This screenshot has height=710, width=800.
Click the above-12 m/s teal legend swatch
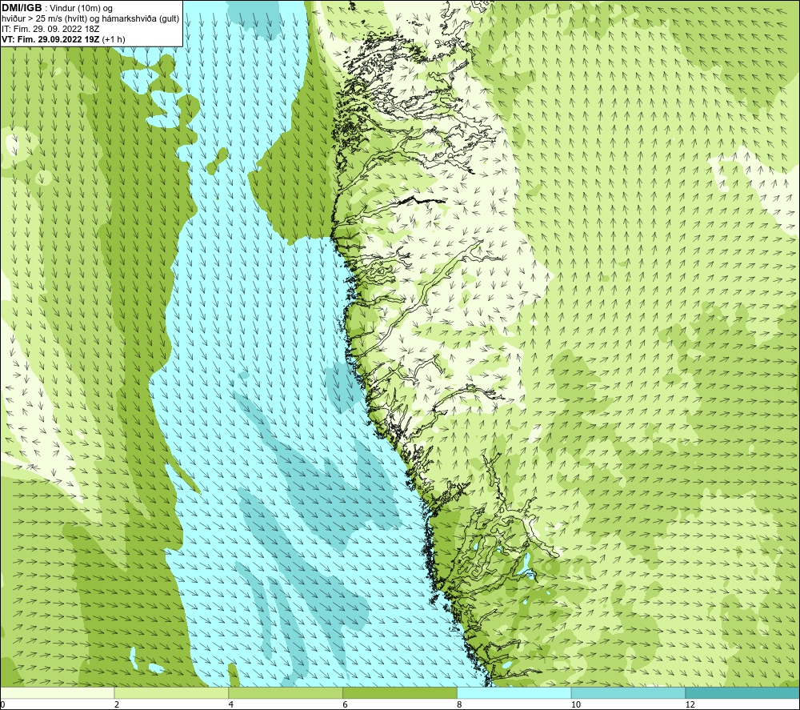click(743, 693)
